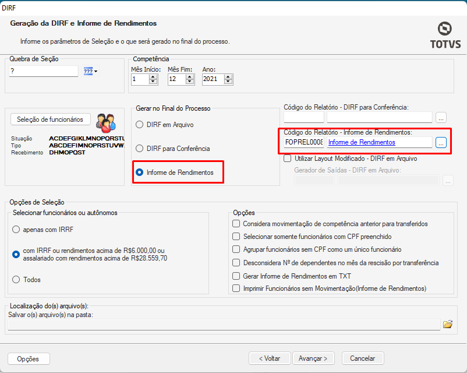Choose com IRRF ou rendimentos acima option

(90, 254)
